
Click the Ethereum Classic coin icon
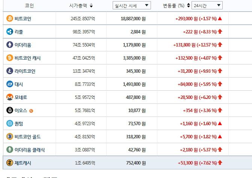point(10,150)
